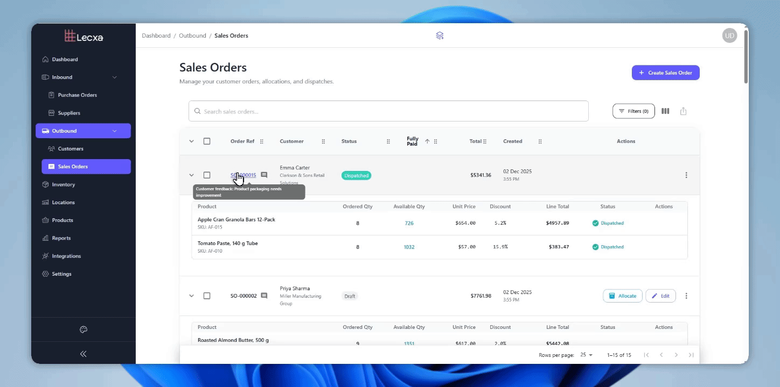Image resolution: width=780 pixels, height=387 pixels.
Task: Open Purchase Orders in sidebar
Action: pyautogui.click(x=86, y=95)
